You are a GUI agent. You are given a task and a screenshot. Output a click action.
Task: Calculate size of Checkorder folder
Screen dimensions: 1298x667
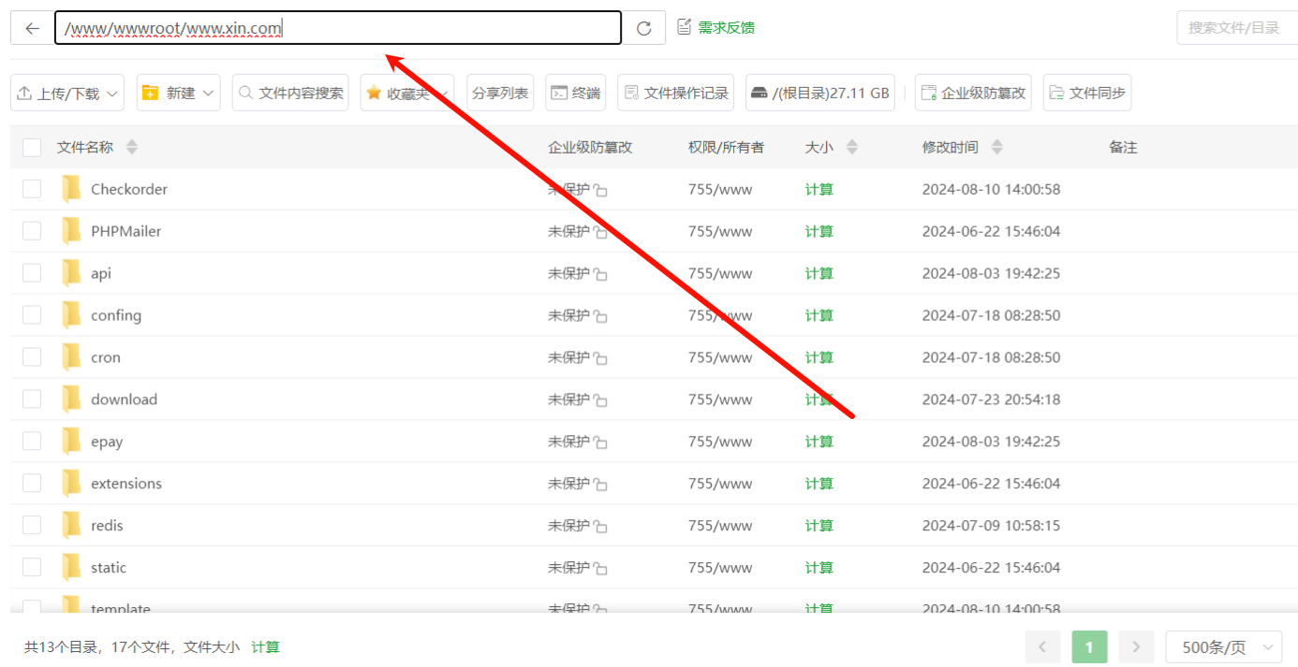819,189
